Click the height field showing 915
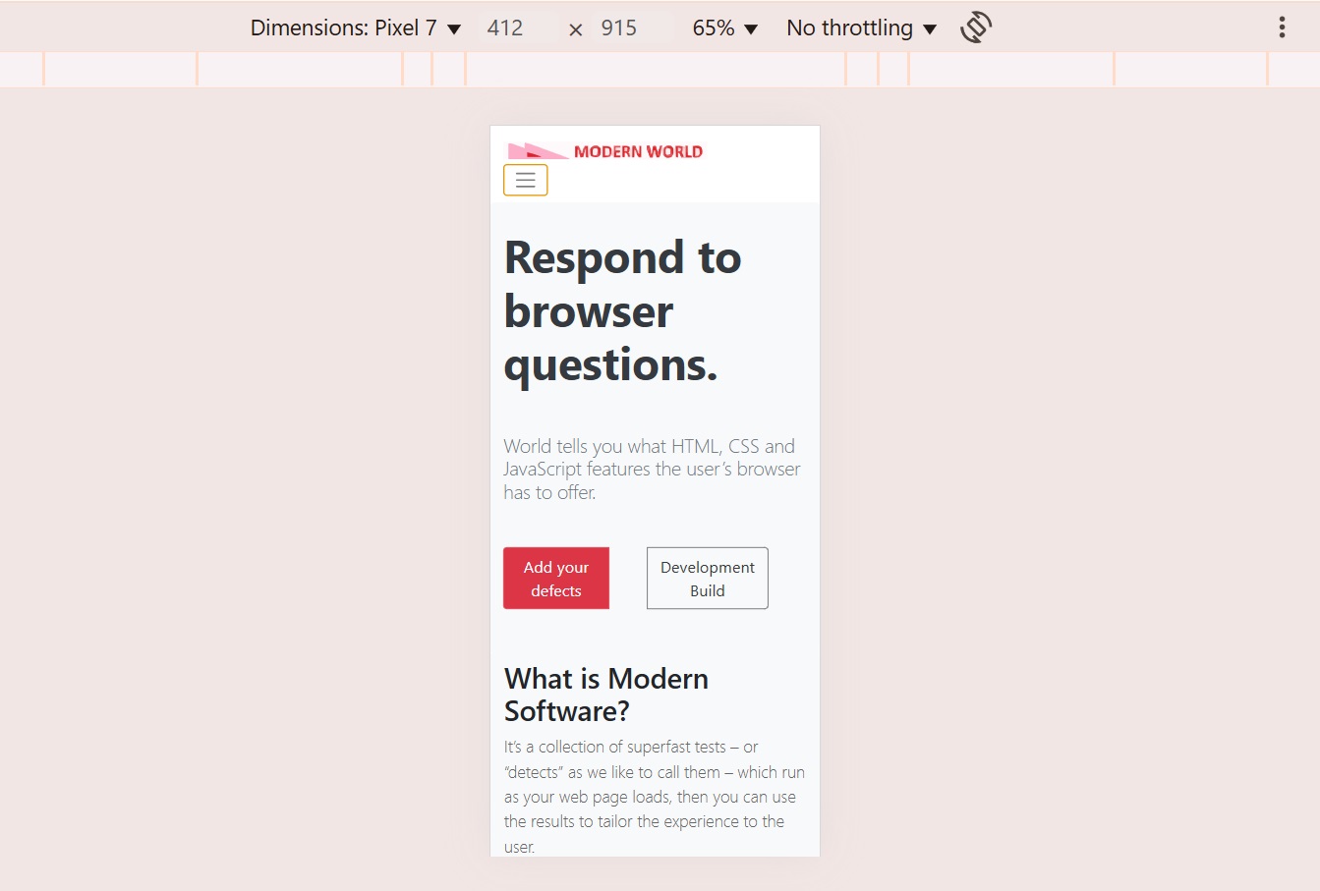The image size is (1320, 891). tap(619, 28)
